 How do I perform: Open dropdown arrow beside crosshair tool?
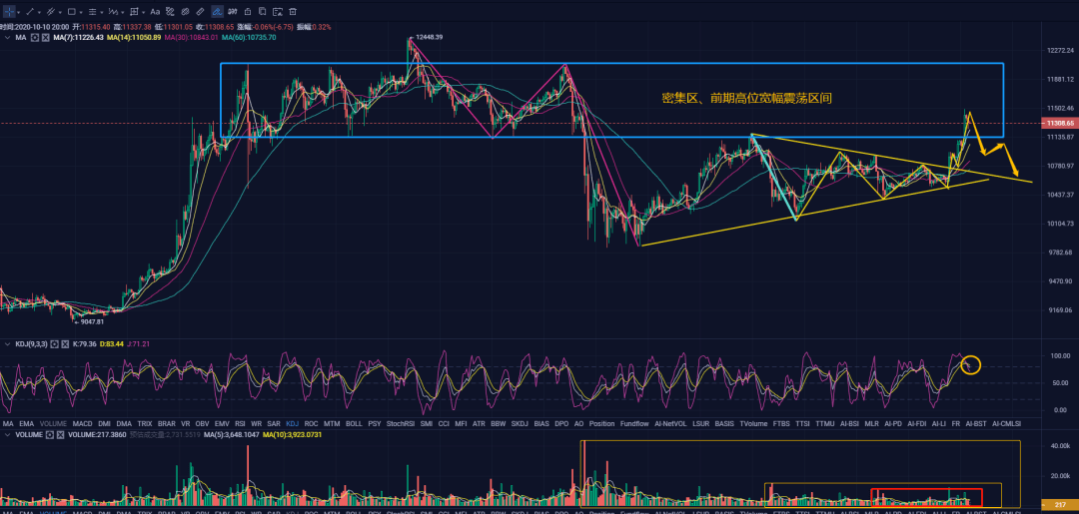[x=19, y=12]
